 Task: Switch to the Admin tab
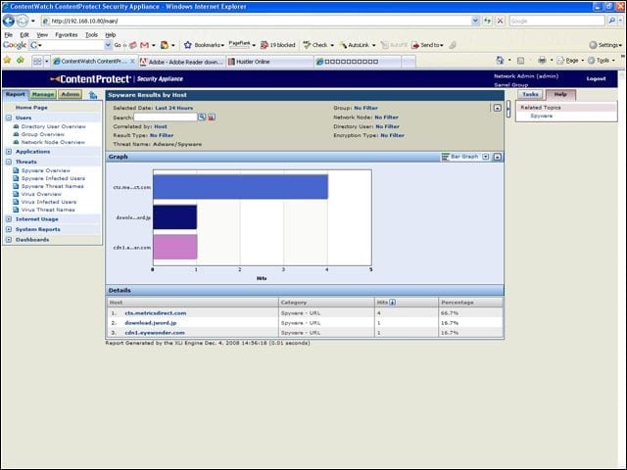pyautogui.click(x=71, y=94)
